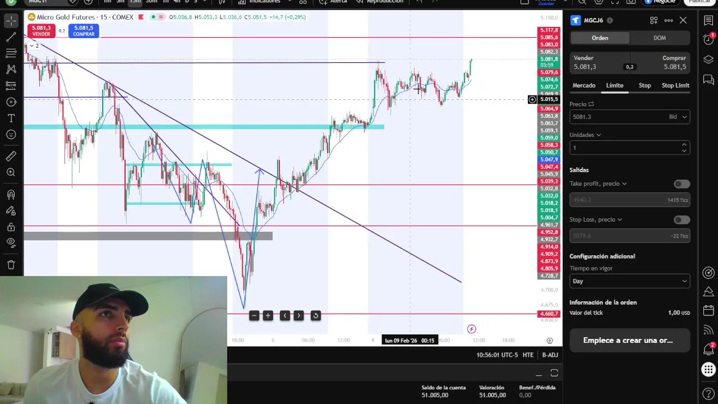The height and width of the screenshot is (404, 718).
Task: Toggle magnet mode for drawings
Action: (x=11, y=195)
